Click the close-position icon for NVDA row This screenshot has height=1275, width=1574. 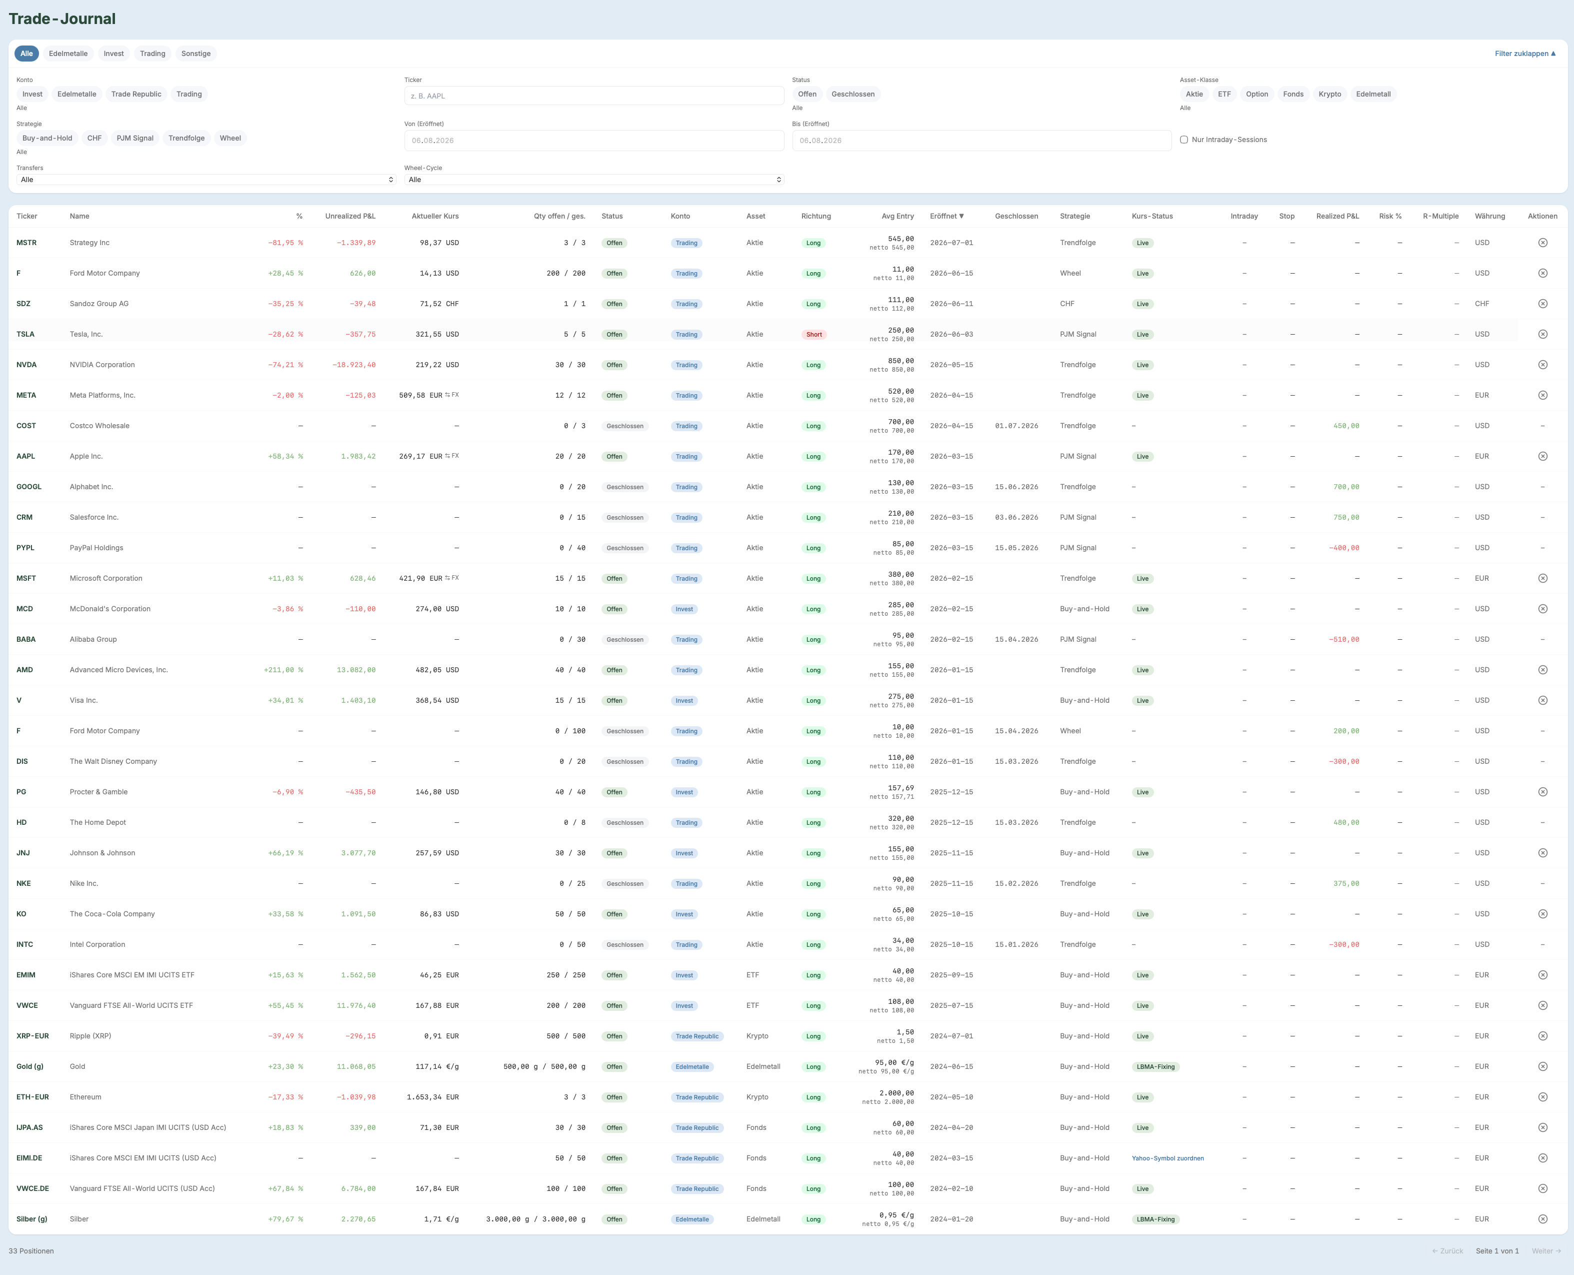pyautogui.click(x=1542, y=364)
